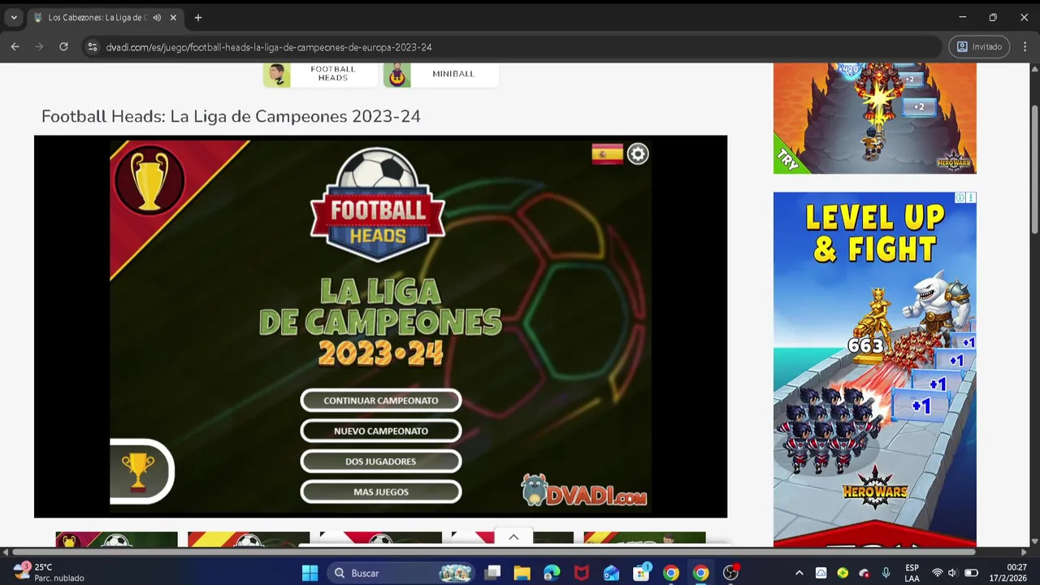Image resolution: width=1040 pixels, height=585 pixels.
Task: Open the AdChoices info icon
Action: pyautogui.click(x=960, y=197)
